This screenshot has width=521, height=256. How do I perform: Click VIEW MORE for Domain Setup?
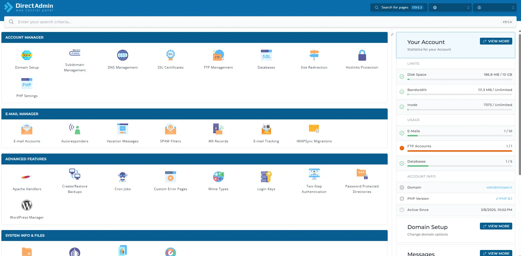pos(496,226)
